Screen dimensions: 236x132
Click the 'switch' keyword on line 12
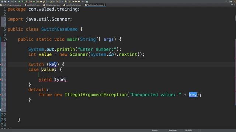pos(36,65)
